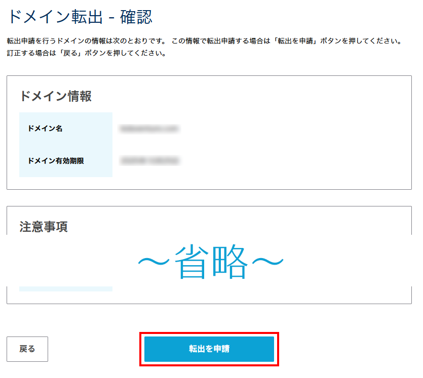Image resolution: width=423 pixels, height=378 pixels.
Task: Click the ドメイン有効期限 row label
Action: click(56, 161)
